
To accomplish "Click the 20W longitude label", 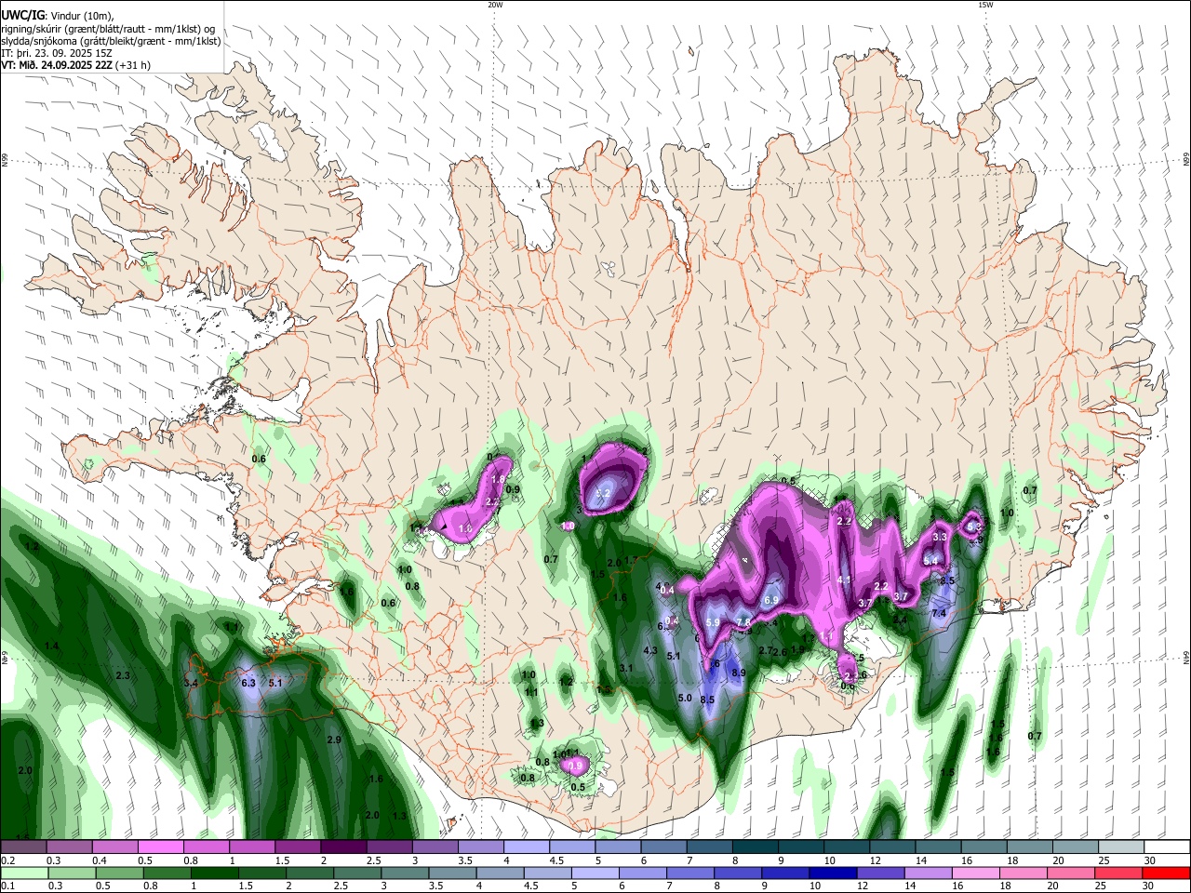I will (x=495, y=5).
